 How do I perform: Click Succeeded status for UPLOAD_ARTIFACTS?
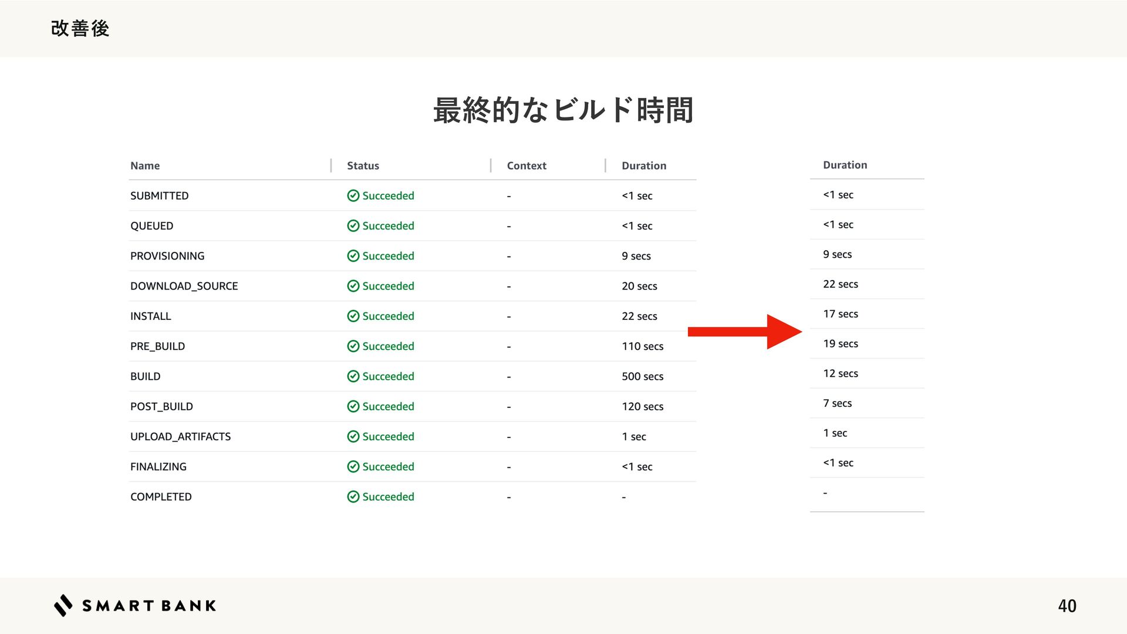(x=387, y=436)
